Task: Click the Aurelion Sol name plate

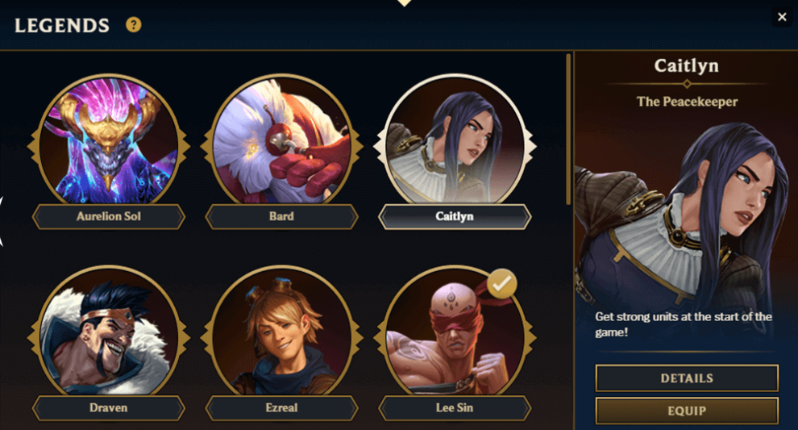Action: point(108,216)
